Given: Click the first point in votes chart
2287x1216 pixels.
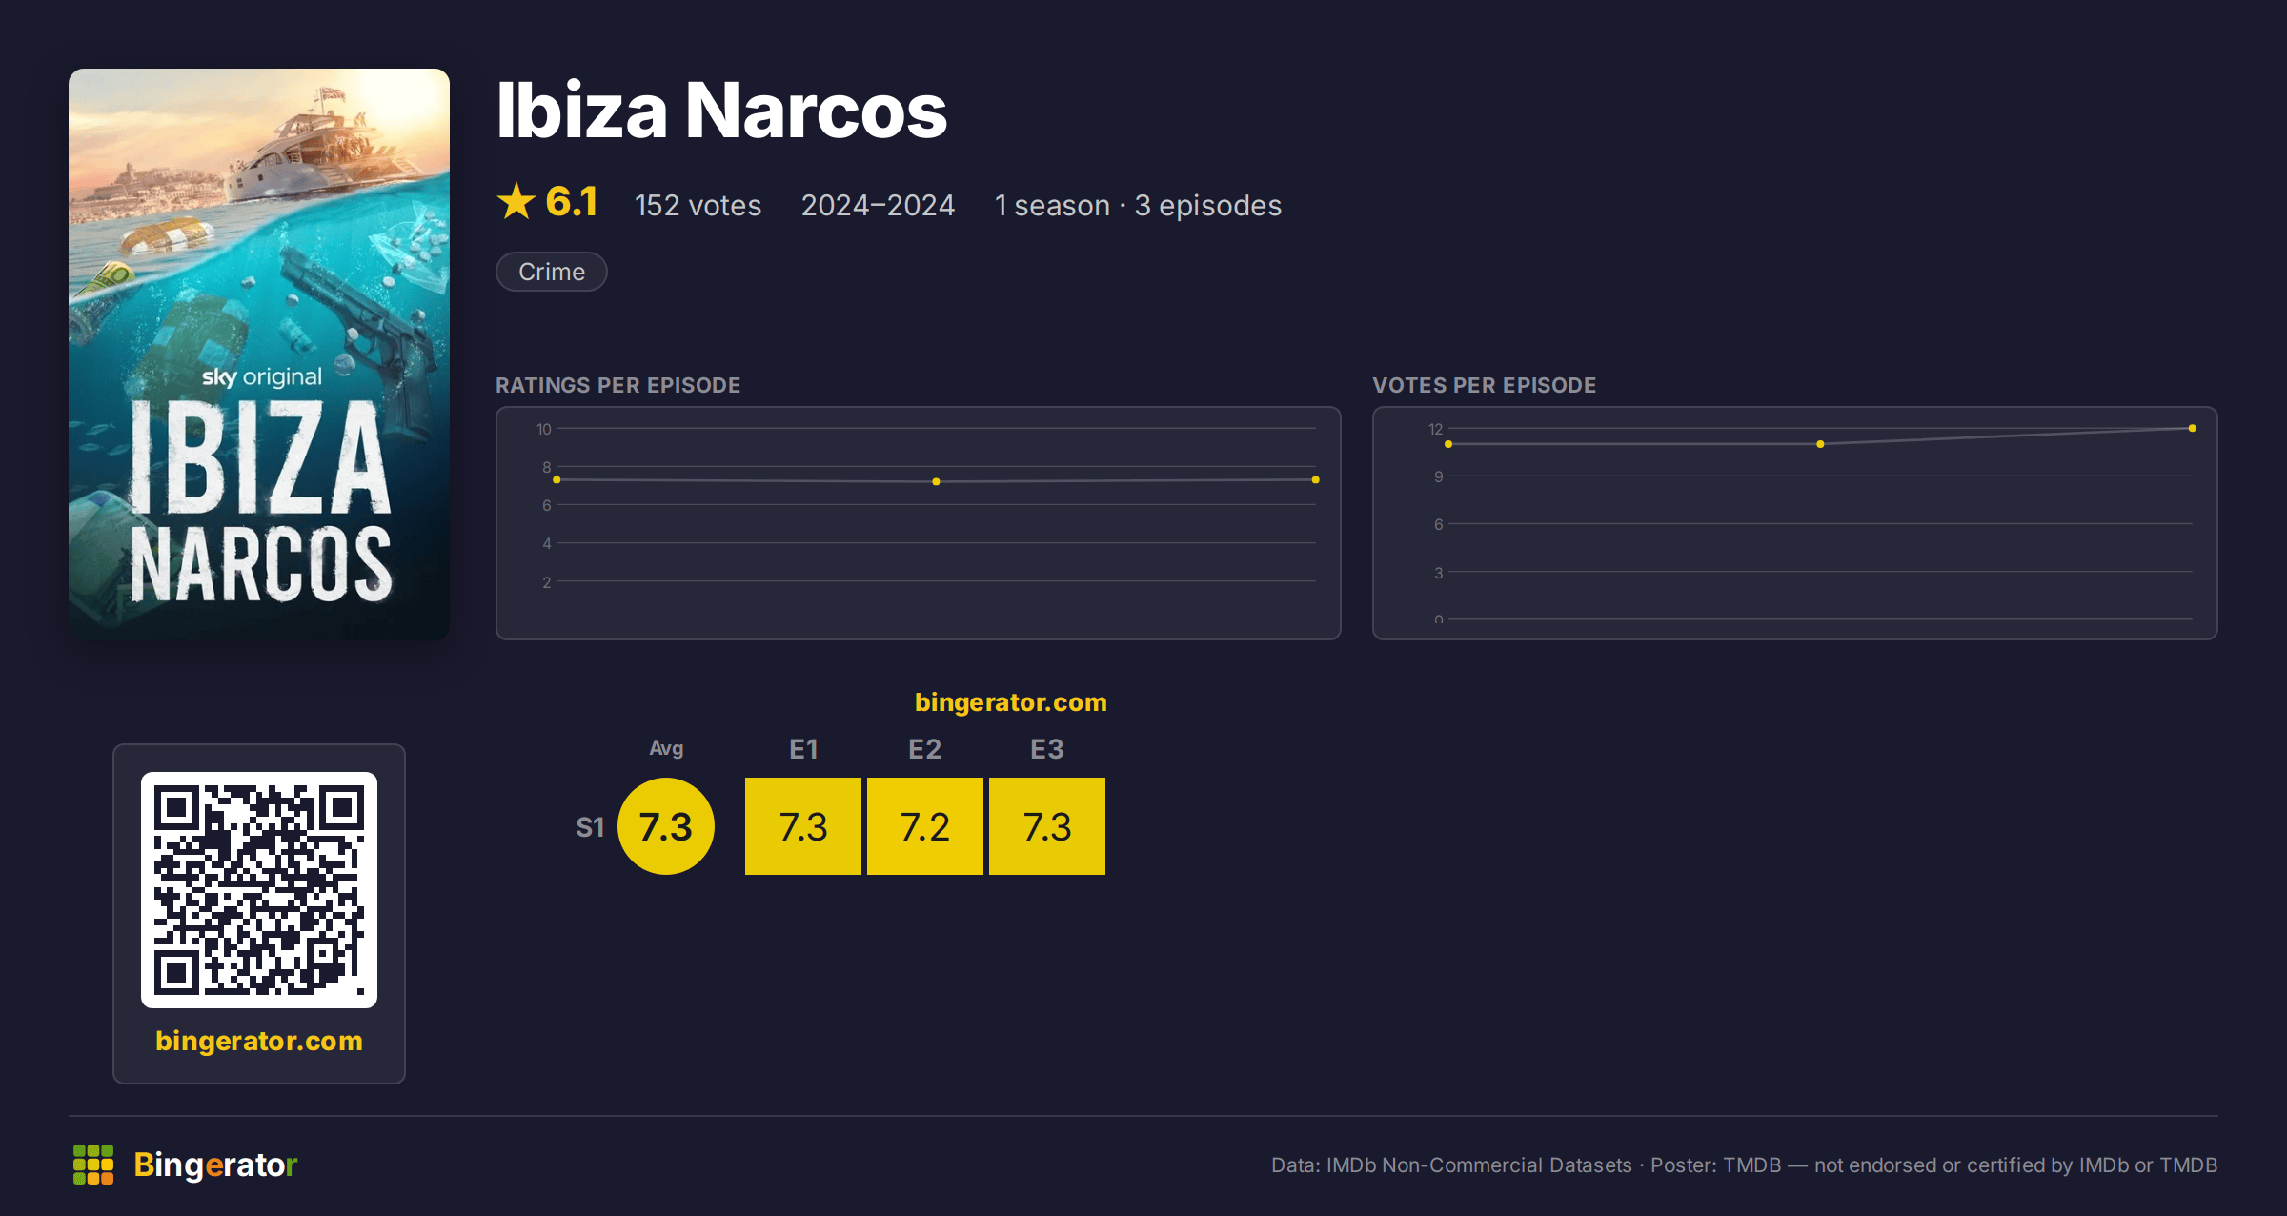Looking at the screenshot, I should 1448,444.
